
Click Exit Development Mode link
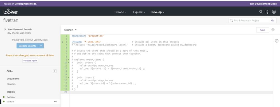(263, 4)
